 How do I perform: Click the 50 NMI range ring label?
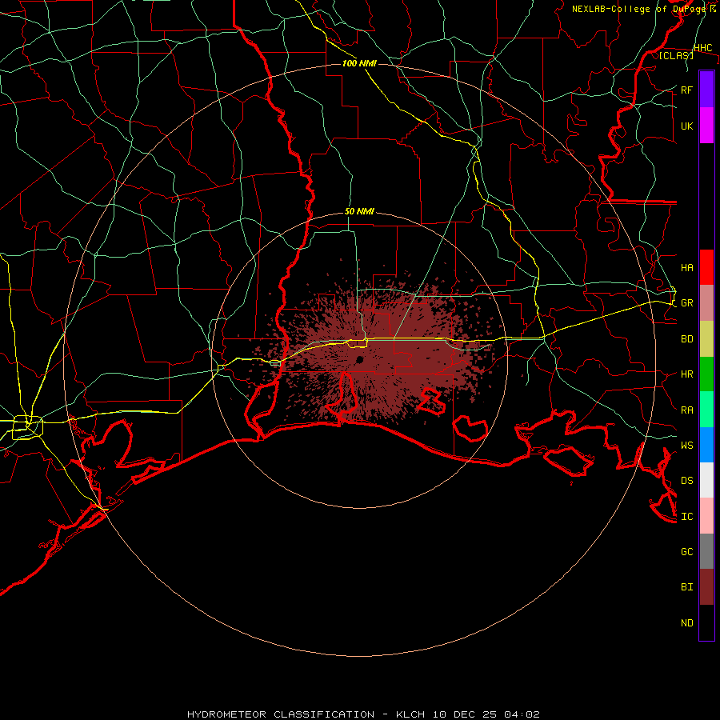[x=359, y=211]
